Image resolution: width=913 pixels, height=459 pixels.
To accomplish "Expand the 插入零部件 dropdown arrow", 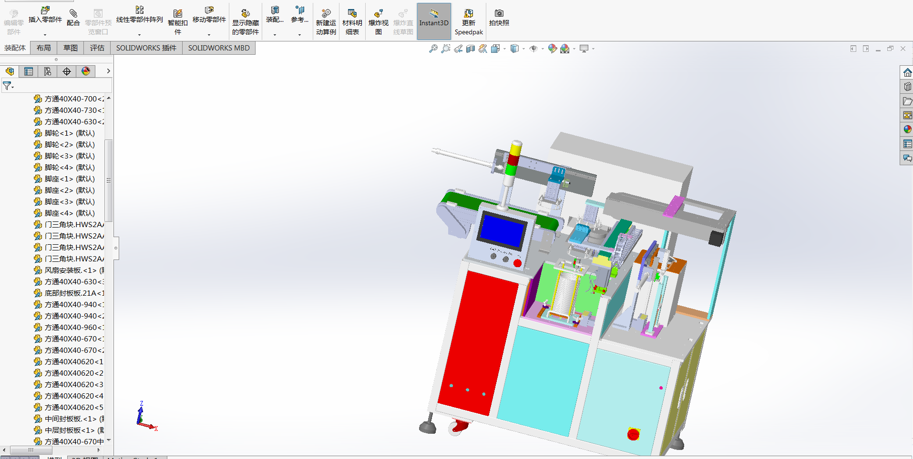I will (x=45, y=35).
